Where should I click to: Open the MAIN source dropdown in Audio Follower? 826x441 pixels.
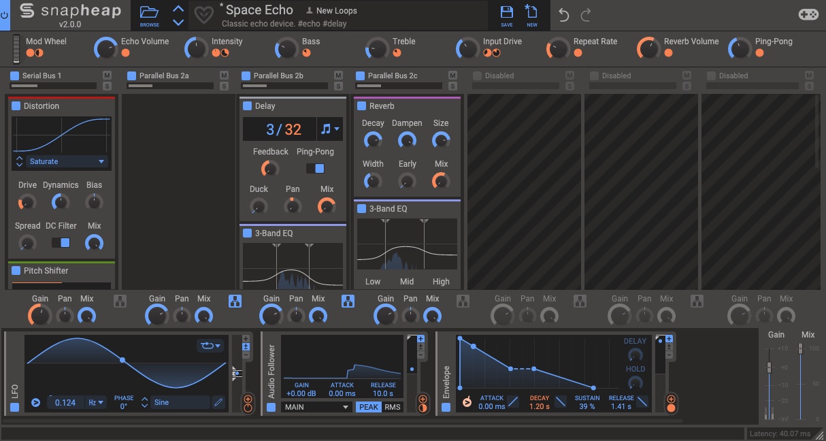pyautogui.click(x=316, y=406)
